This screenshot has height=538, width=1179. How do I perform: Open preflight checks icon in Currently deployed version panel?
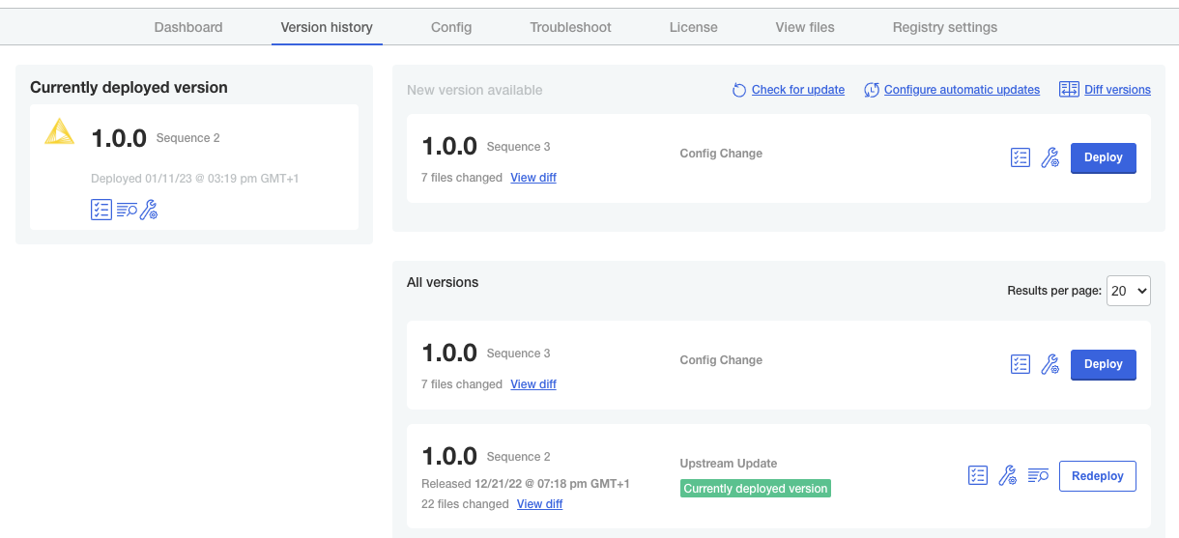[x=101, y=210]
